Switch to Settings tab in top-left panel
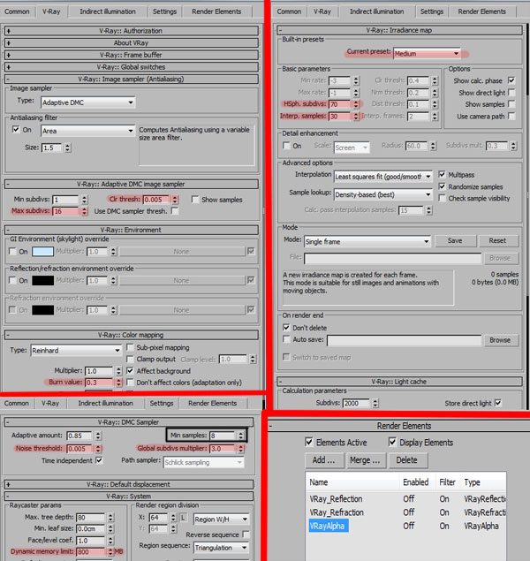Image resolution: width=530 pixels, height=561 pixels. click(x=164, y=11)
